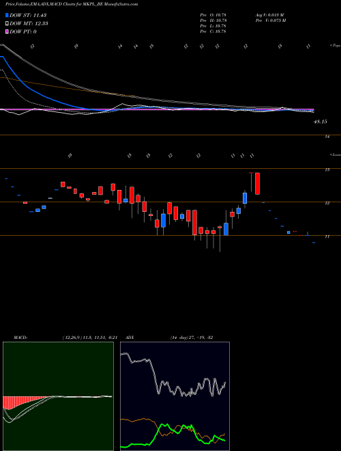The height and width of the screenshot is (451, 341).
Task: Click the 'Pre C: 10.78' value
Action: point(213,31)
